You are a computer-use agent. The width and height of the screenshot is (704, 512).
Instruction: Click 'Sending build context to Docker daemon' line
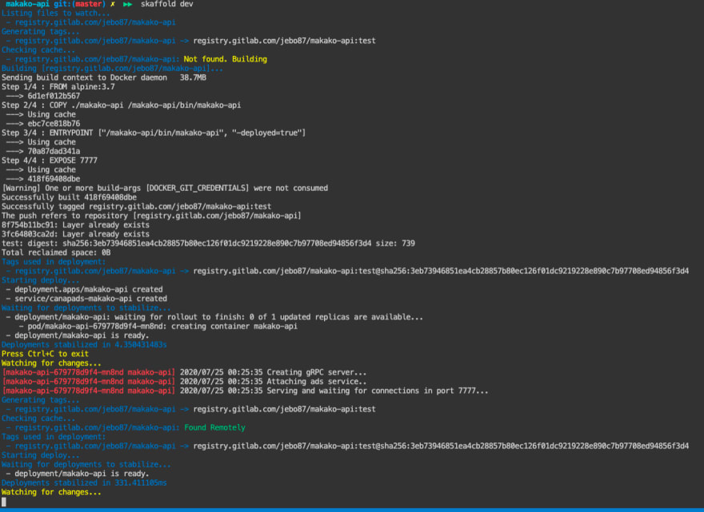(104, 77)
